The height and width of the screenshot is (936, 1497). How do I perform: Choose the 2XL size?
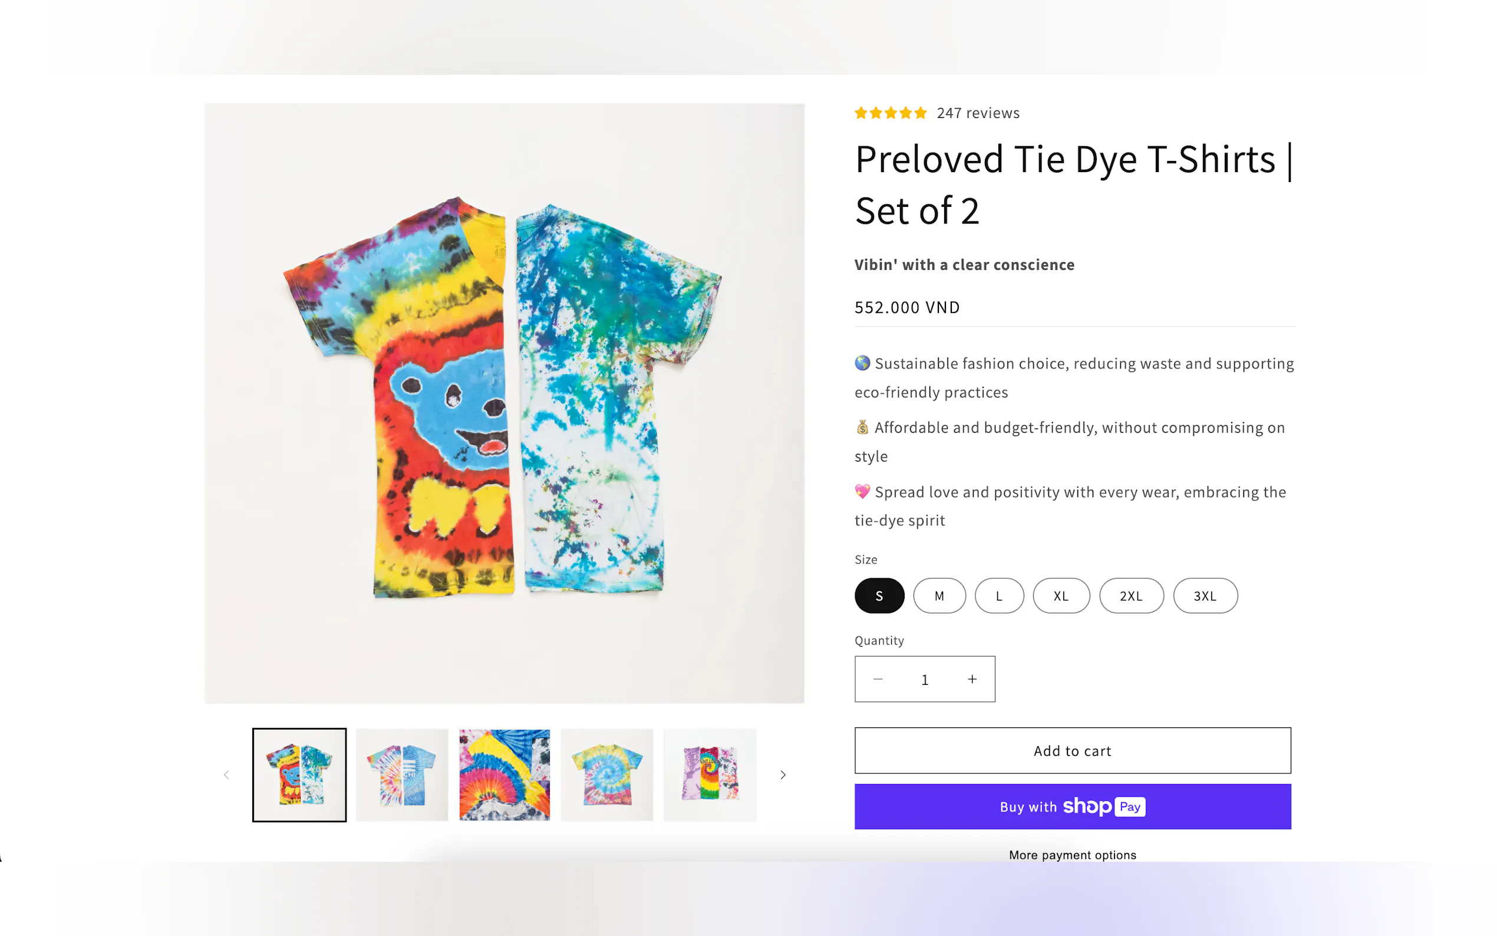1130,595
